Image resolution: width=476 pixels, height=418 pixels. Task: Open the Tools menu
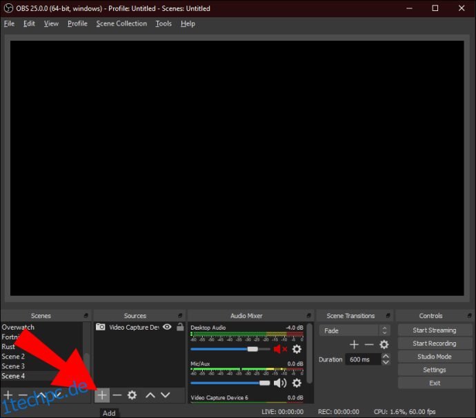[x=163, y=23]
